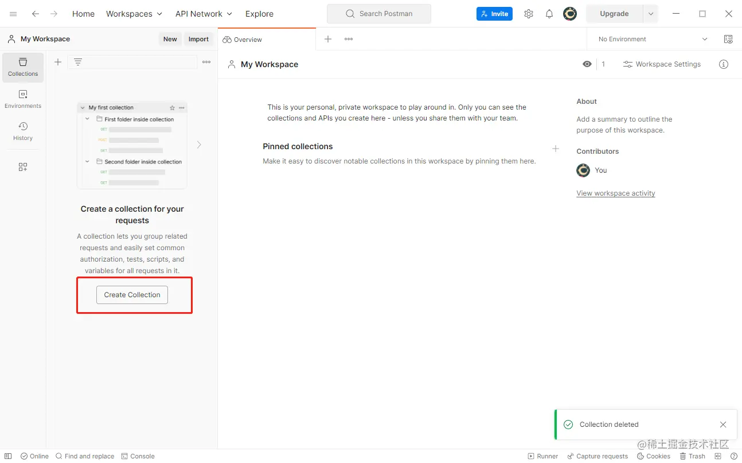Open the Trash
Screen dimensions: 742x463
693,456
